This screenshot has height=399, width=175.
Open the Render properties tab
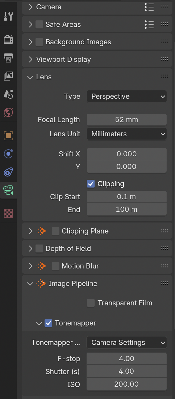click(8, 40)
